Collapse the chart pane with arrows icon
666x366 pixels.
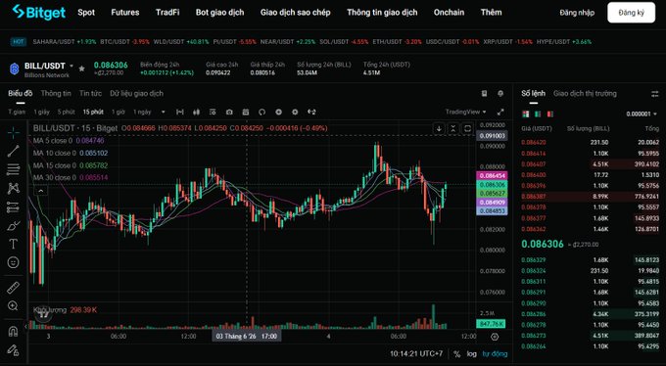click(x=453, y=128)
